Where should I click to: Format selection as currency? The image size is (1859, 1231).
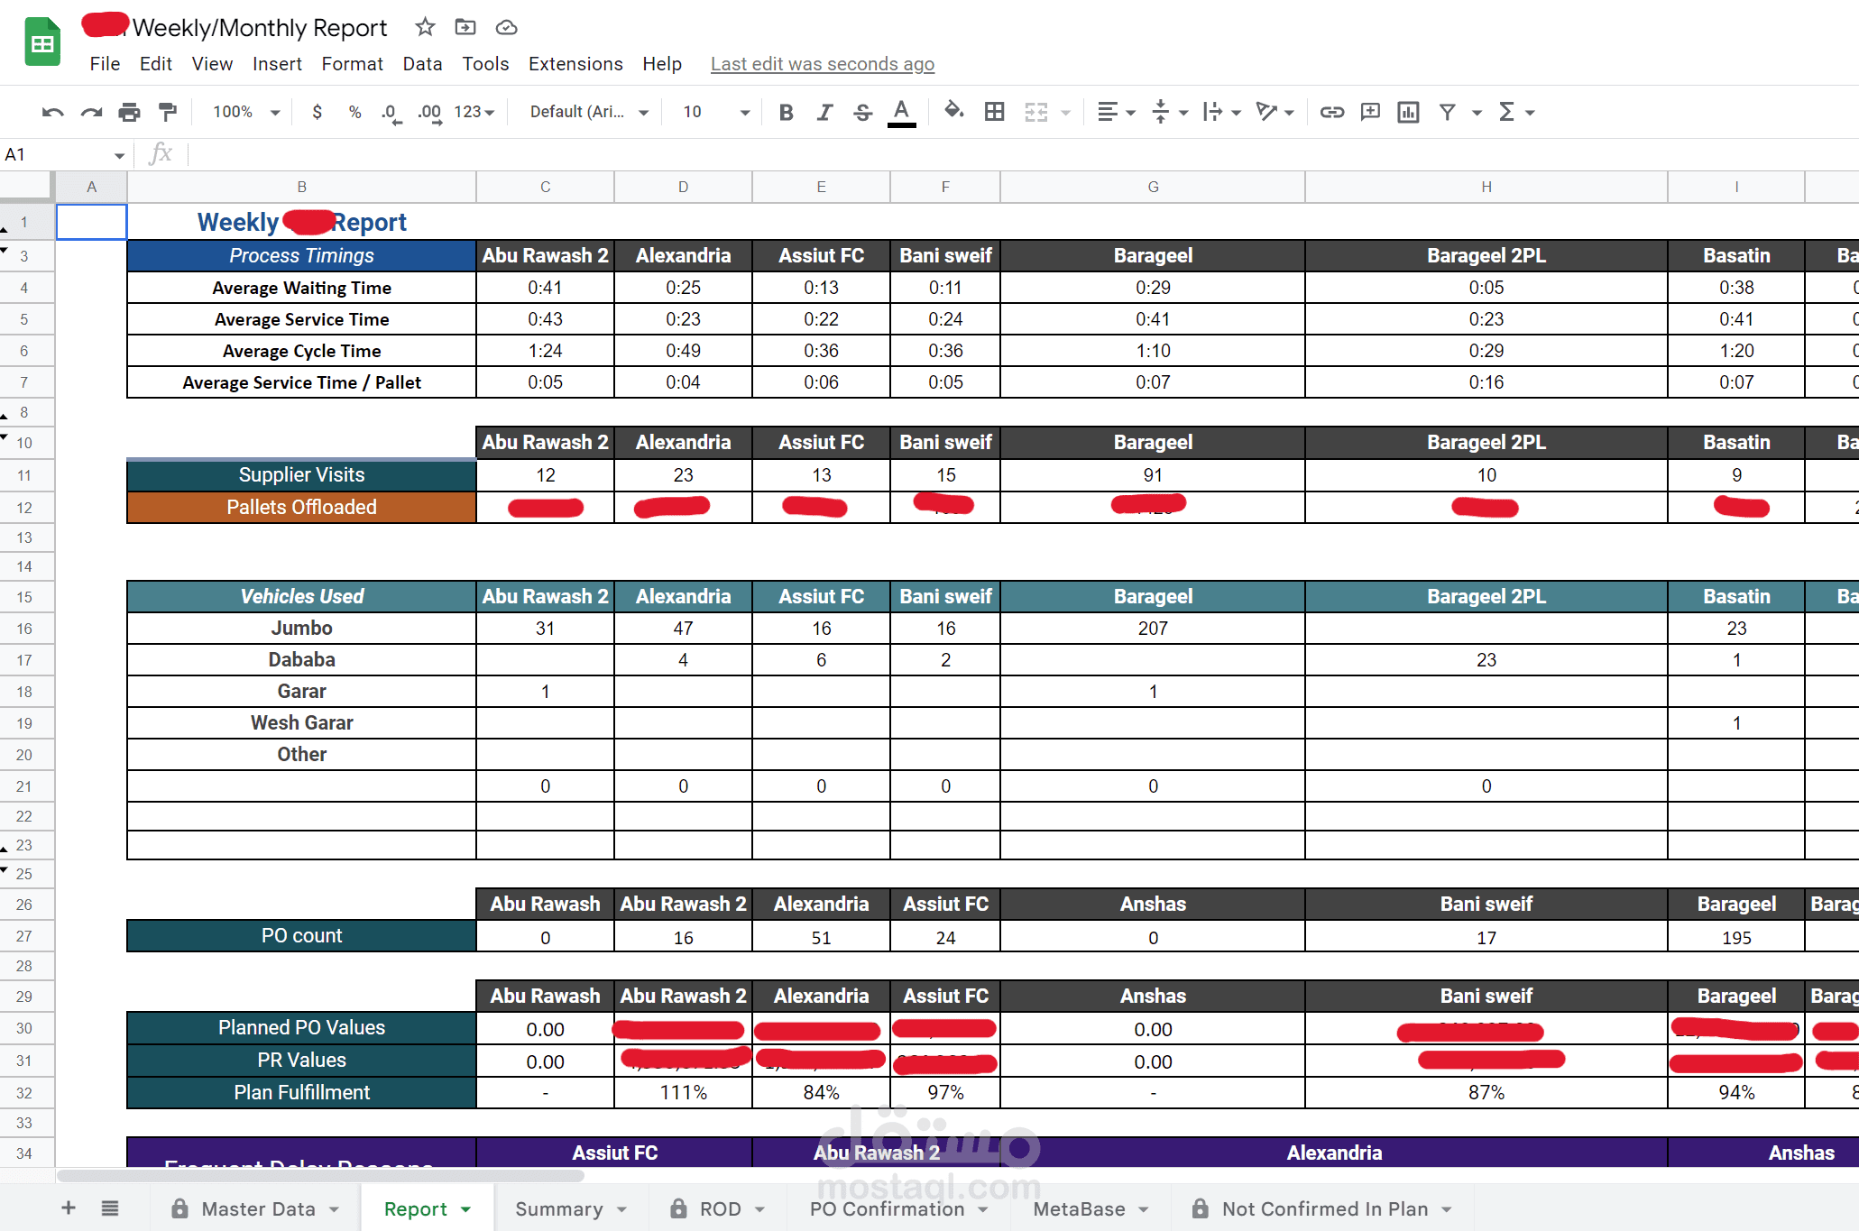point(317,112)
